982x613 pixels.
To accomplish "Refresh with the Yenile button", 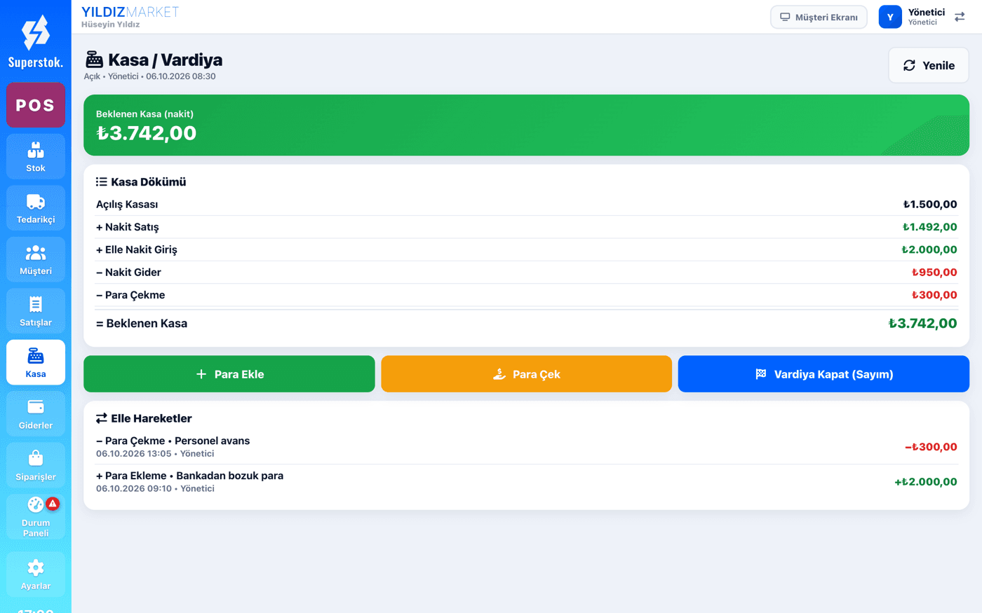I will 929,65.
